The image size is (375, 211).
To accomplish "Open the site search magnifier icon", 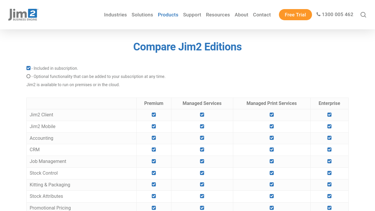I will [x=363, y=15].
